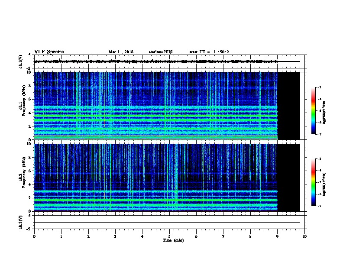This screenshot has width=343, height=265.
Task: Click the time axis tick label "3"
Action: [x=115, y=236]
